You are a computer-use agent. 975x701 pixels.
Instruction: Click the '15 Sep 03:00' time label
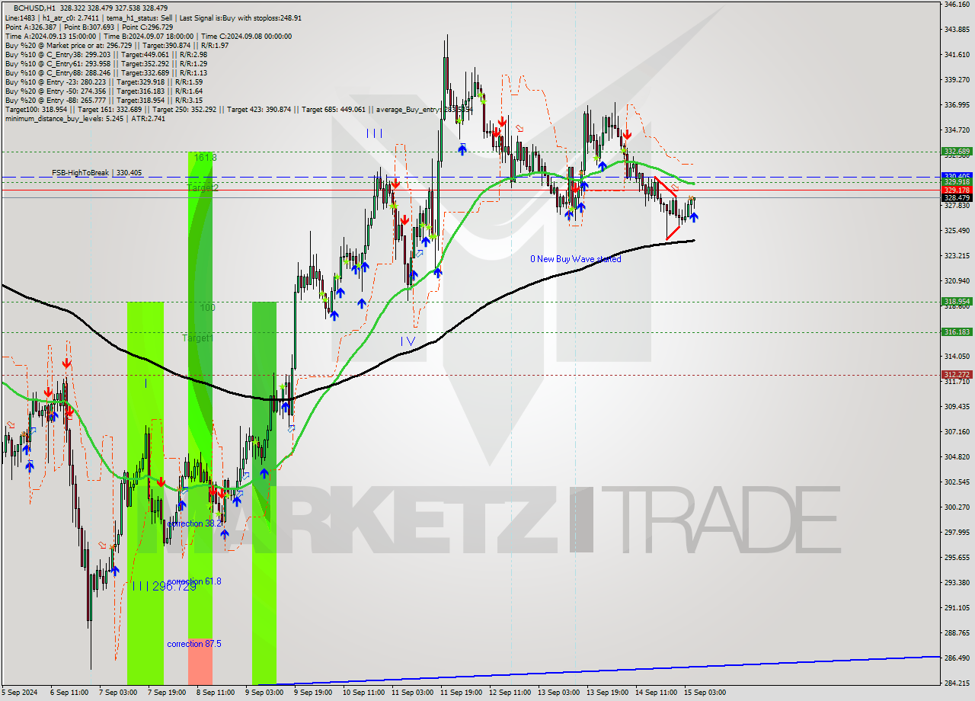(x=705, y=693)
